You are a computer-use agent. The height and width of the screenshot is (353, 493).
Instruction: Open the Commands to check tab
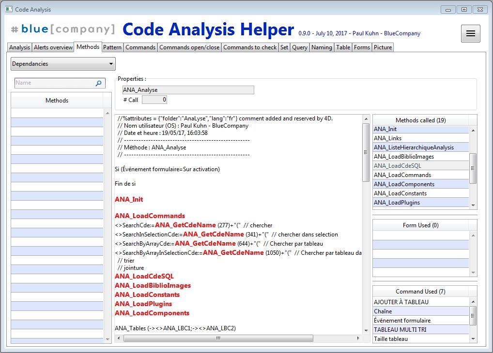pyautogui.click(x=250, y=47)
